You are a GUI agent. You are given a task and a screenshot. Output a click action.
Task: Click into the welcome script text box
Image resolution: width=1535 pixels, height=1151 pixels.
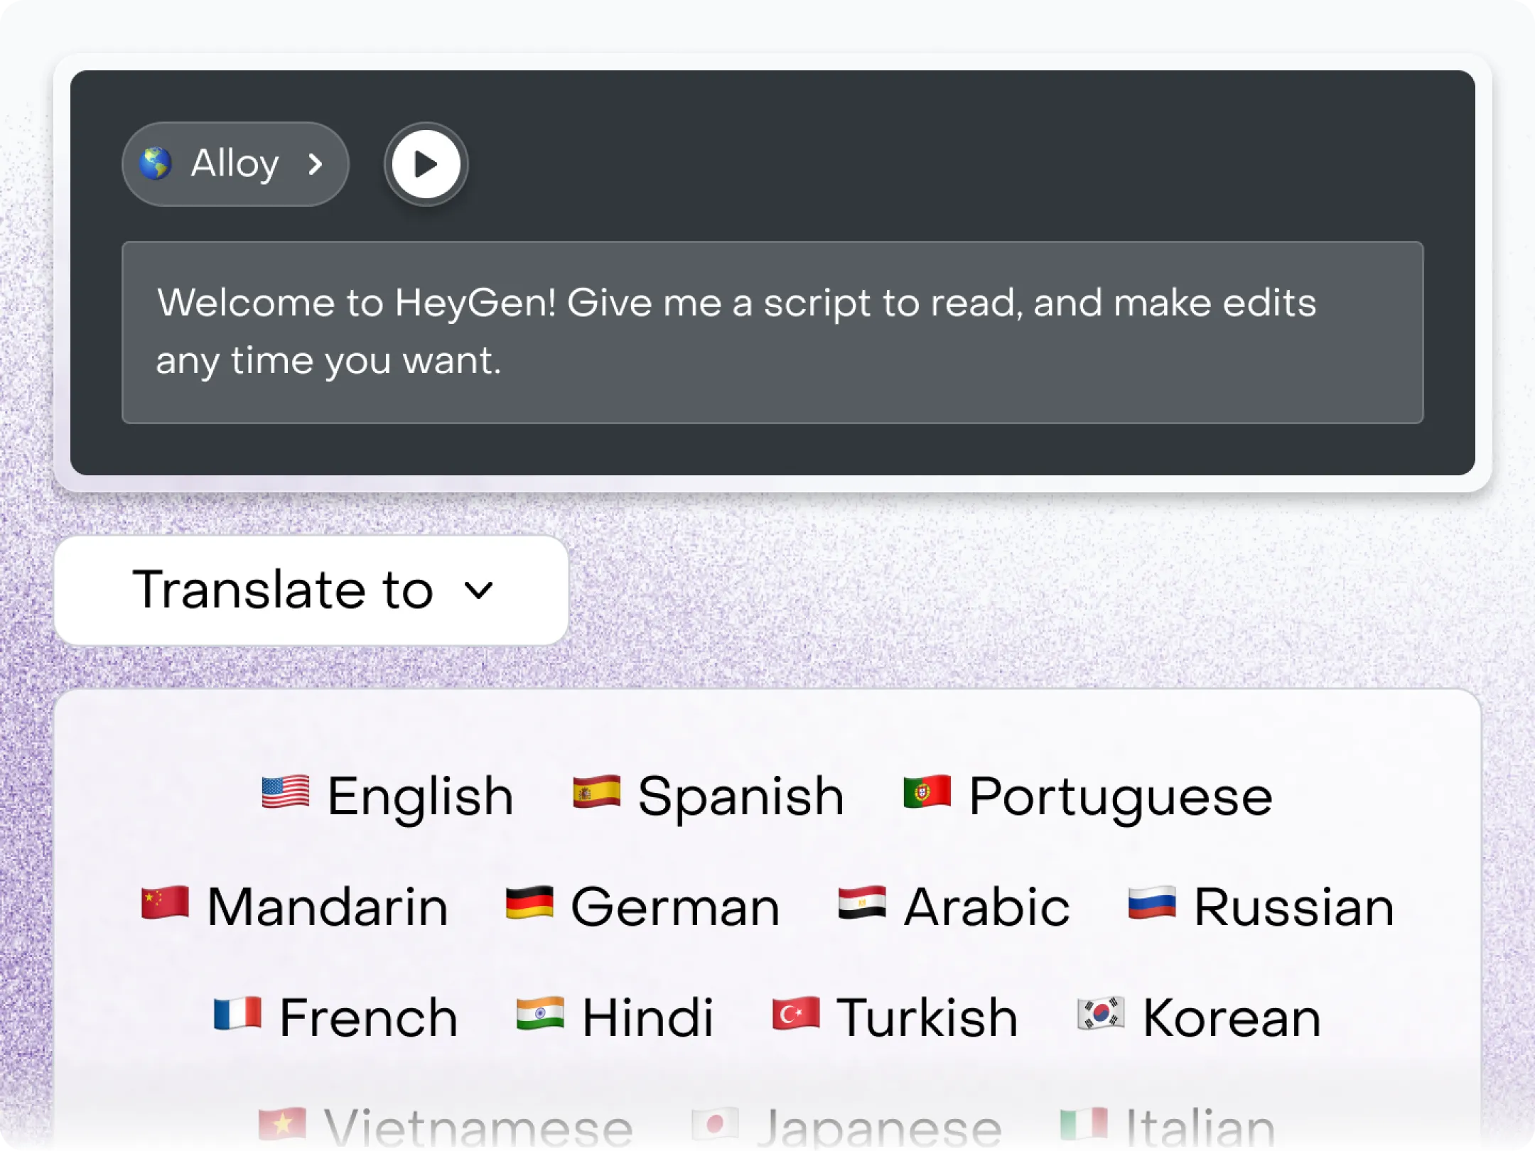tap(772, 332)
